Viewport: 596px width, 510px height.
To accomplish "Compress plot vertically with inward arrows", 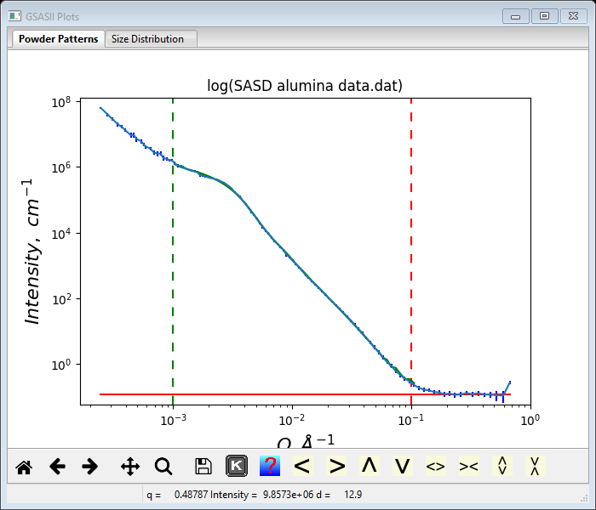I will coord(536,466).
